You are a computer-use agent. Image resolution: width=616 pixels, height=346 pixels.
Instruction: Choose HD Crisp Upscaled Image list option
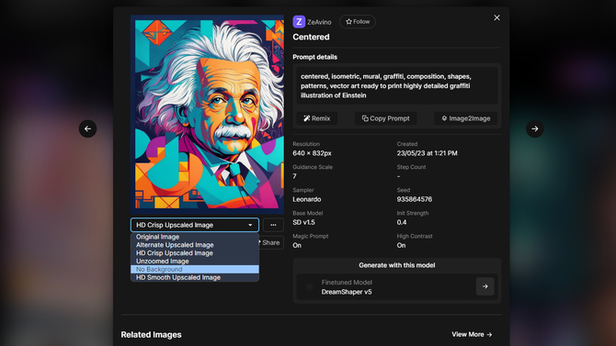[x=195, y=253]
